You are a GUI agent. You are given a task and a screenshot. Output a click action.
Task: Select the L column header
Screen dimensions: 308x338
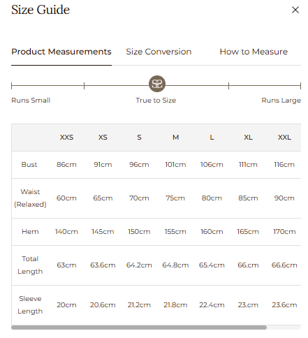[x=212, y=138]
